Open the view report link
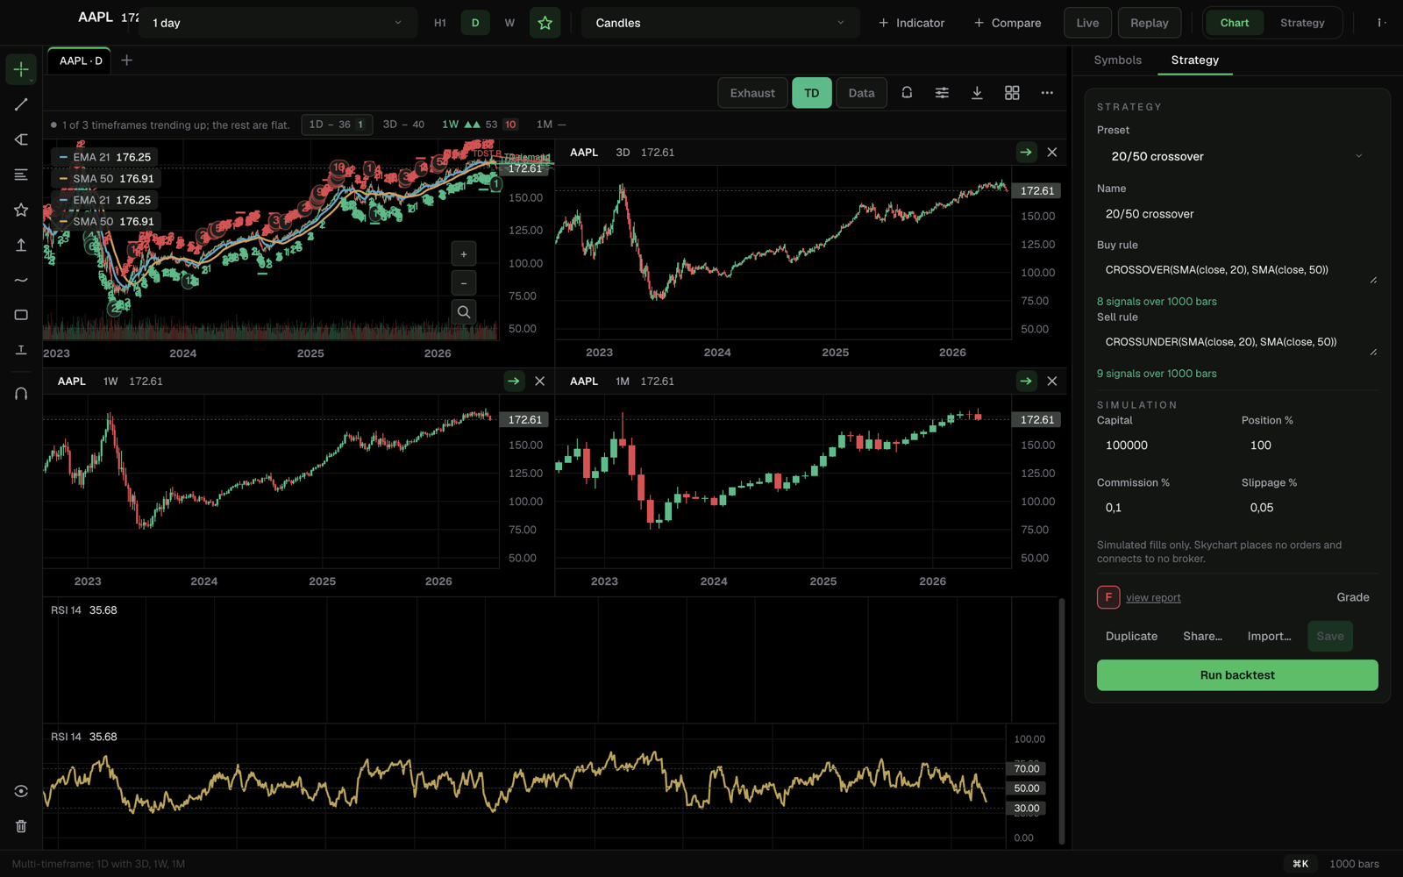 [1153, 598]
